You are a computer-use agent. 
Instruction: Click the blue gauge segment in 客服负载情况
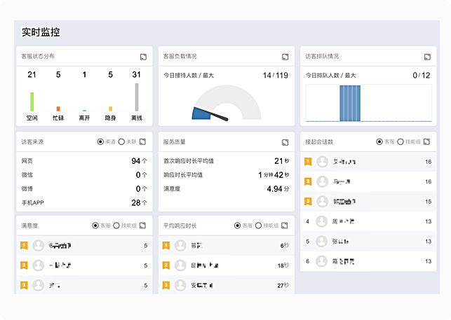201,113
